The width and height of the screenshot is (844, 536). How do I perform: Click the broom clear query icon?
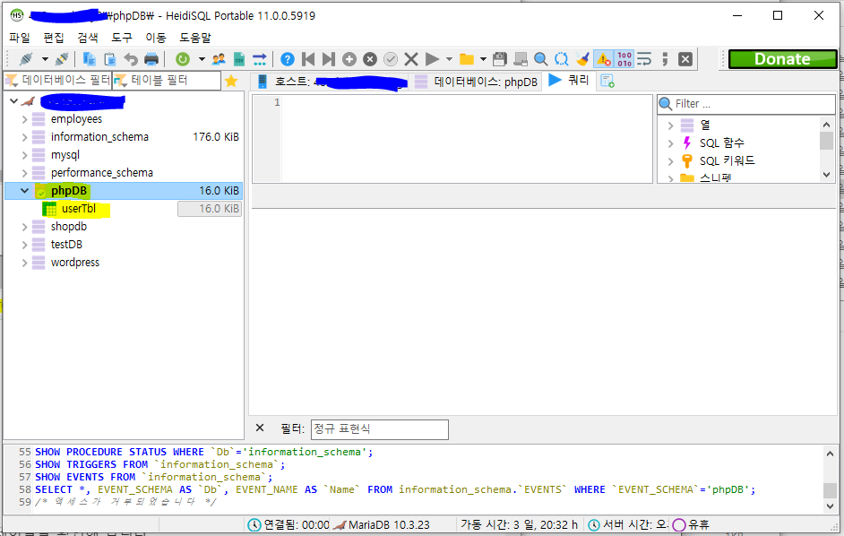pos(582,59)
